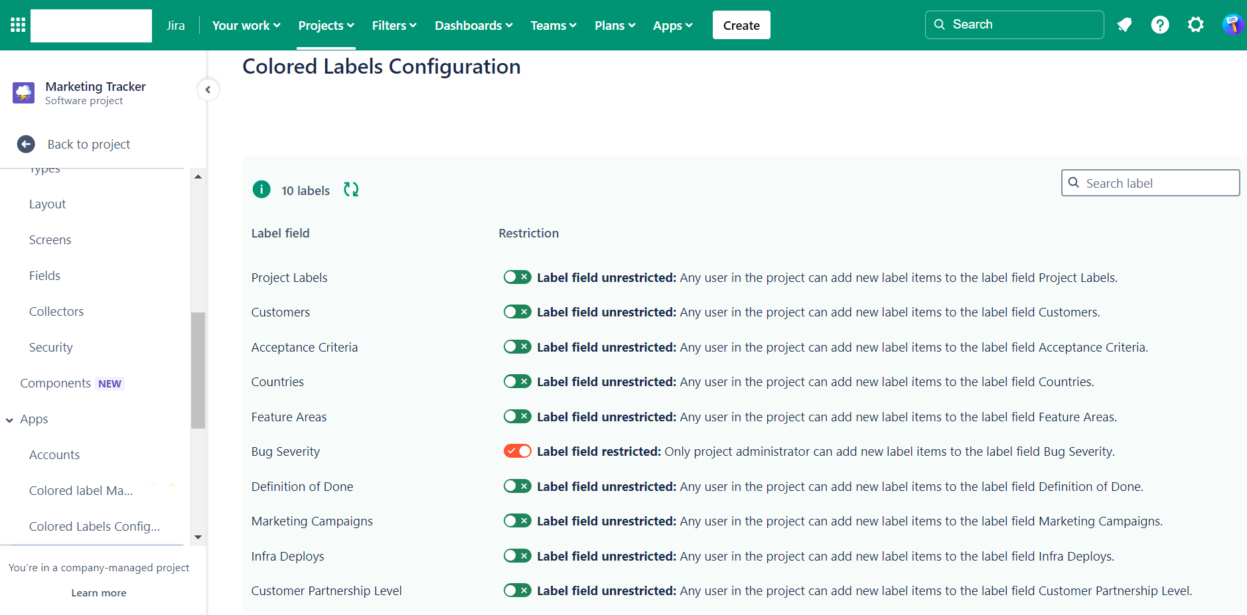The width and height of the screenshot is (1247, 615).
Task: Click the Back to project arrow icon
Action: click(x=26, y=144)
